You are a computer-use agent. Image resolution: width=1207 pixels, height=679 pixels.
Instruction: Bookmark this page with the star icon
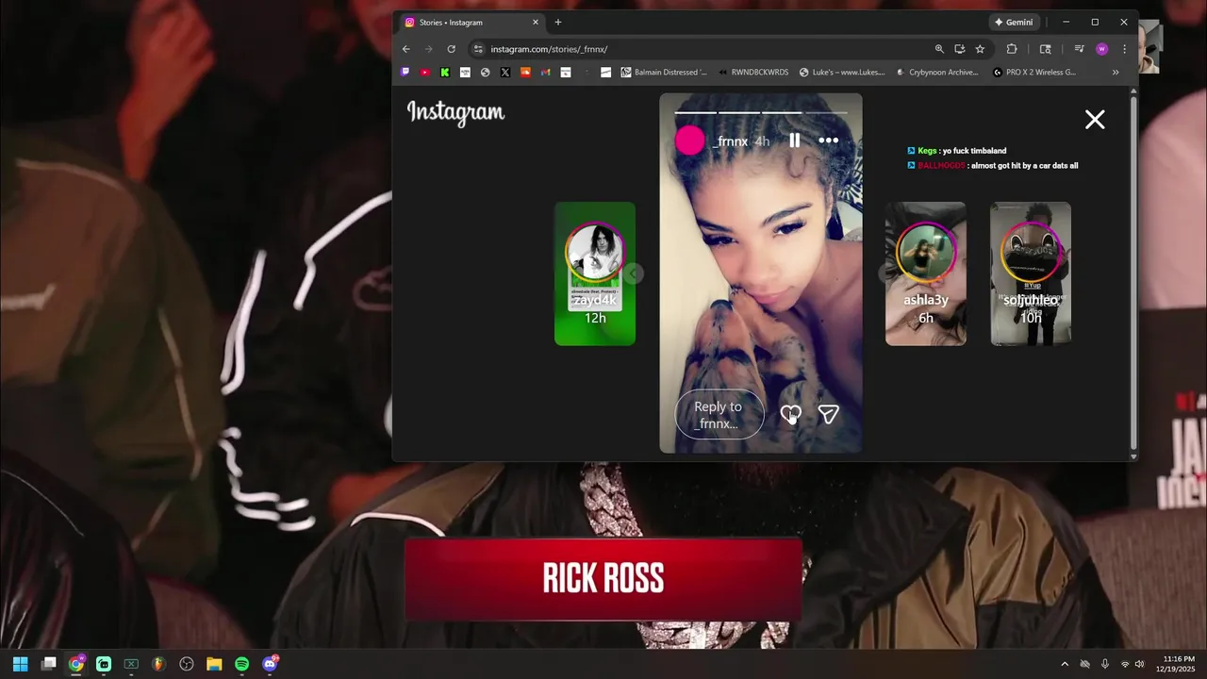point(980,49)
